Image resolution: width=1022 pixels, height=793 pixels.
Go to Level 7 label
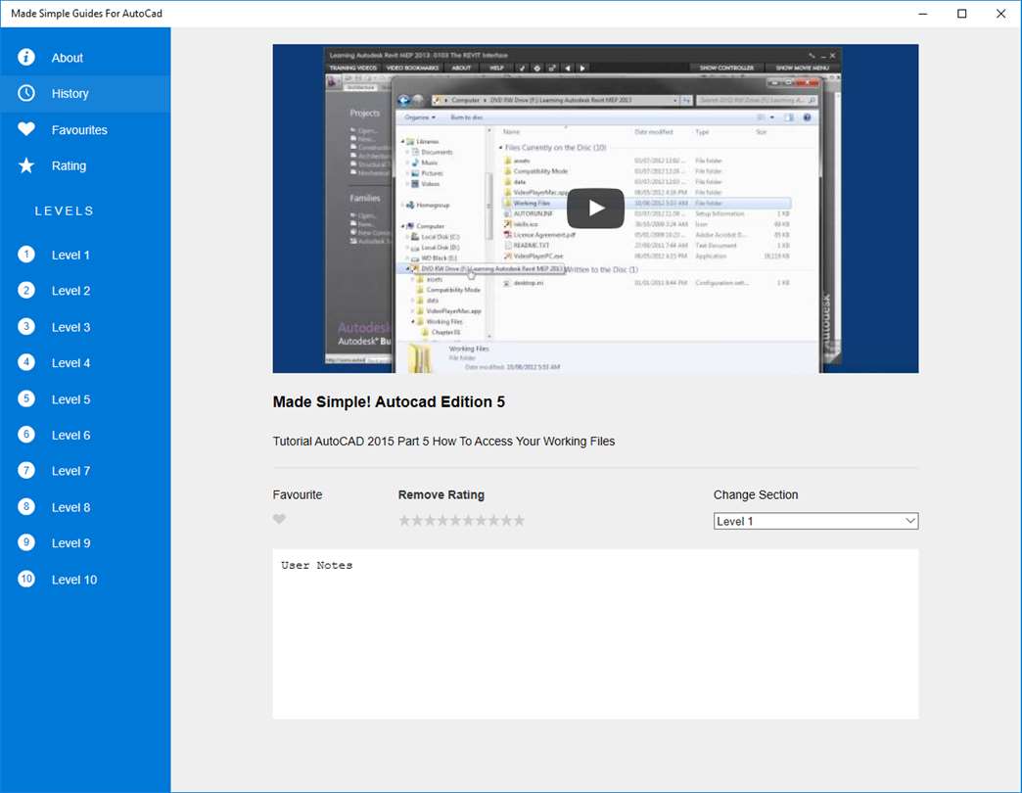71,471
